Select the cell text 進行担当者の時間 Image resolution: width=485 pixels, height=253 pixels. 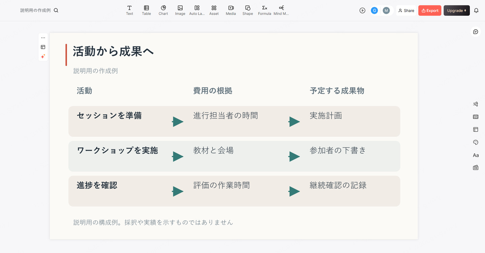coord(226,116)
